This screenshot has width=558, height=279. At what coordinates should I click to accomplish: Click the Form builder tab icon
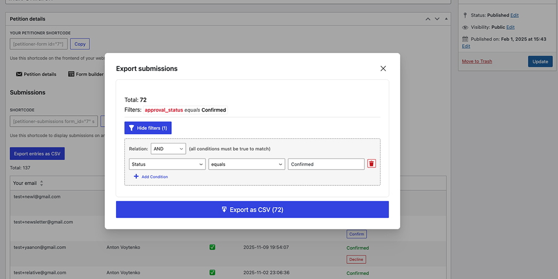(71, 74)
